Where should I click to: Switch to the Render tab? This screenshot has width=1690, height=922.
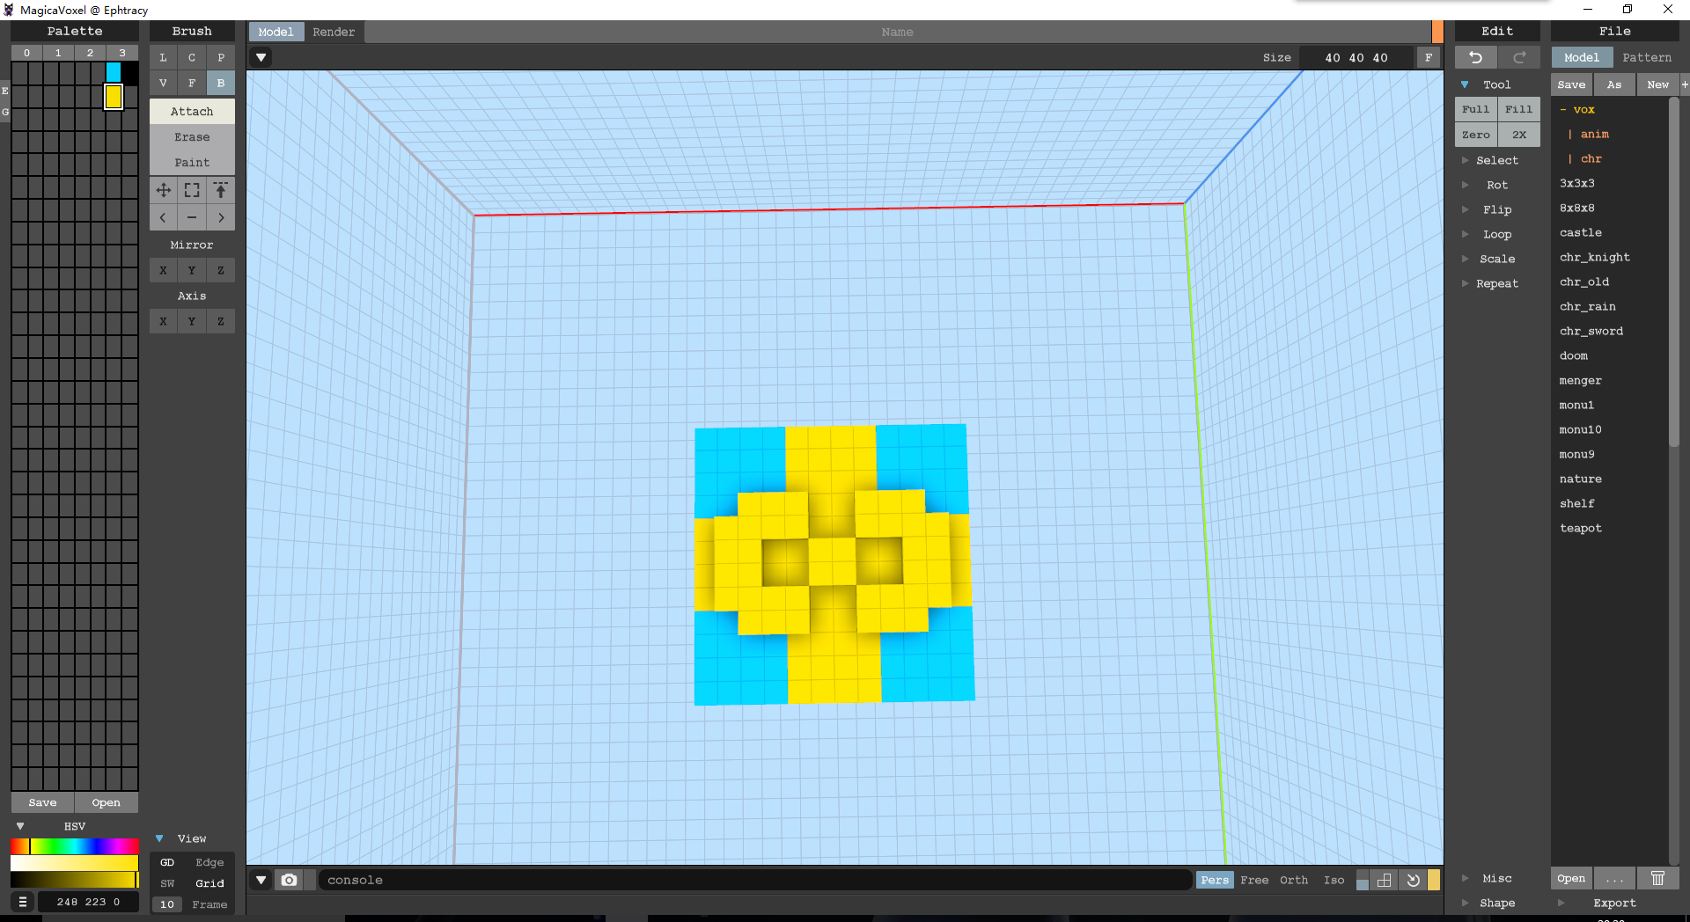(334, 32)
